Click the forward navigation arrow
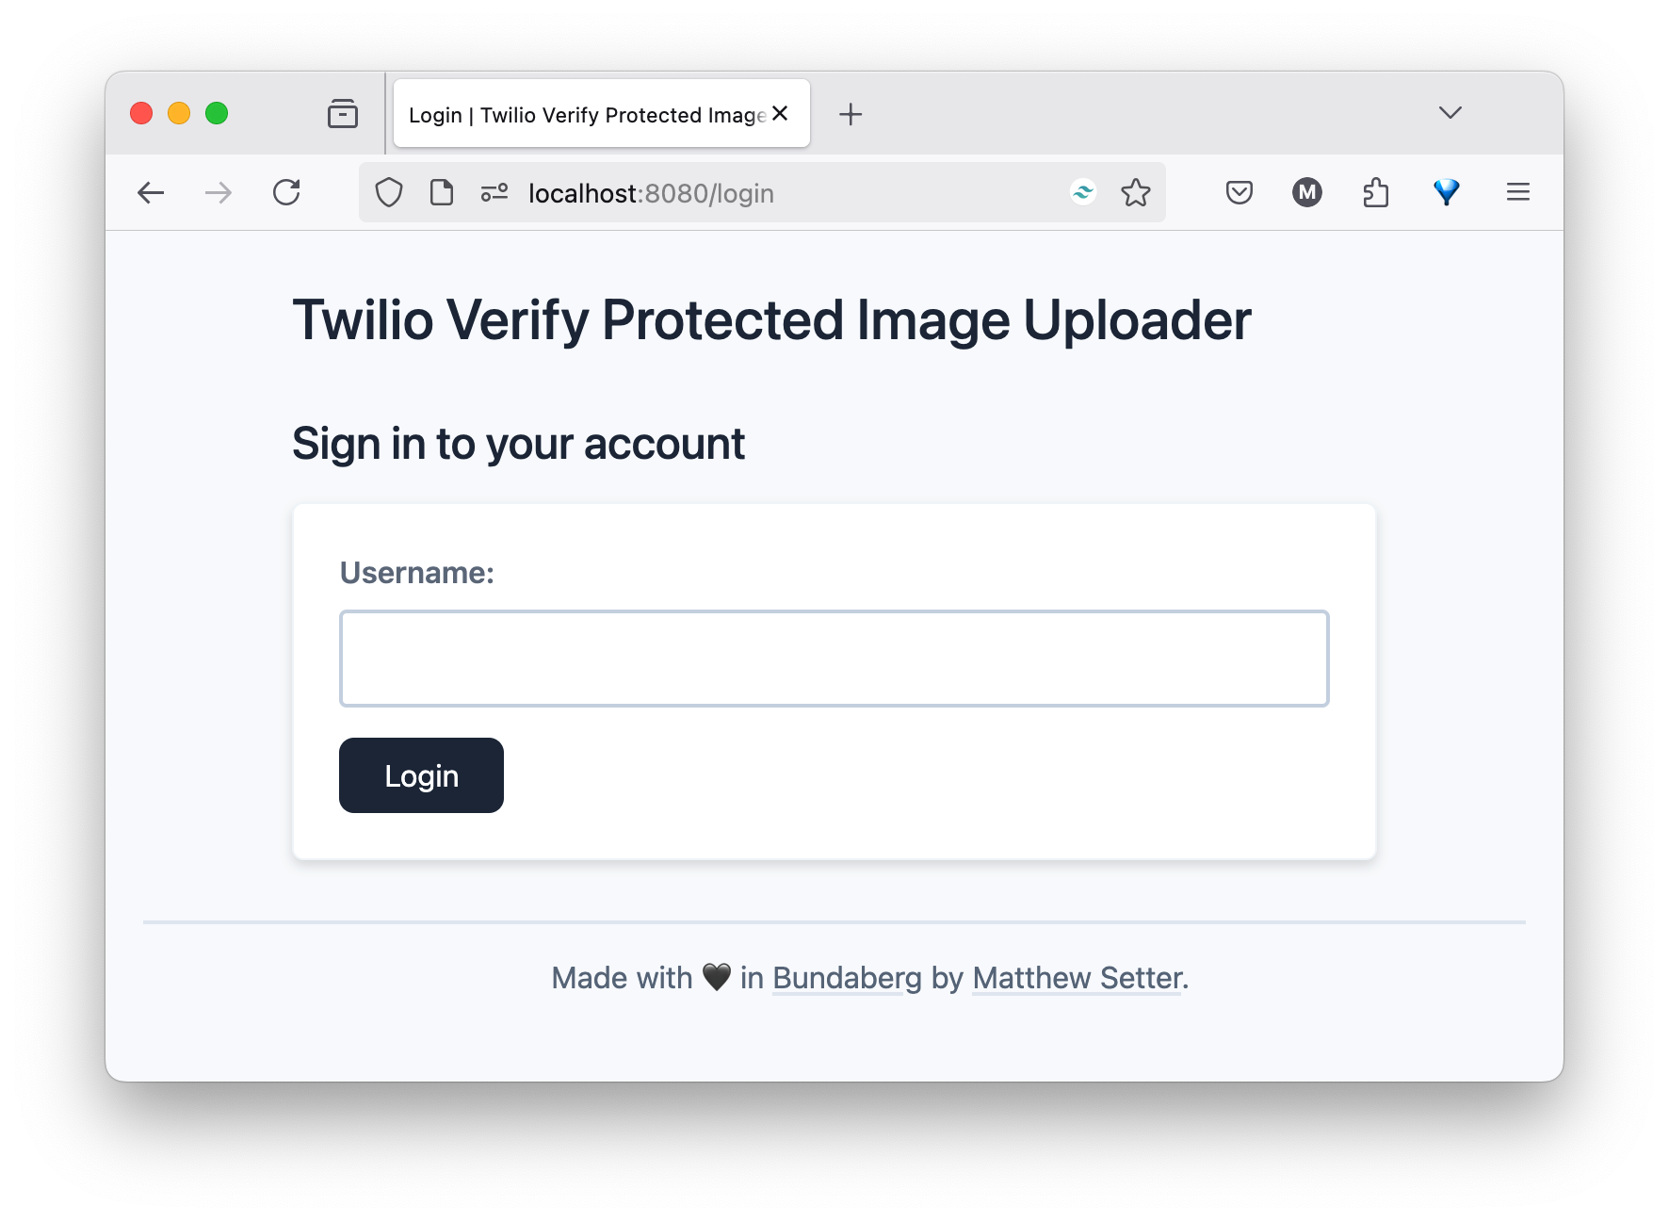 point(219,193)
